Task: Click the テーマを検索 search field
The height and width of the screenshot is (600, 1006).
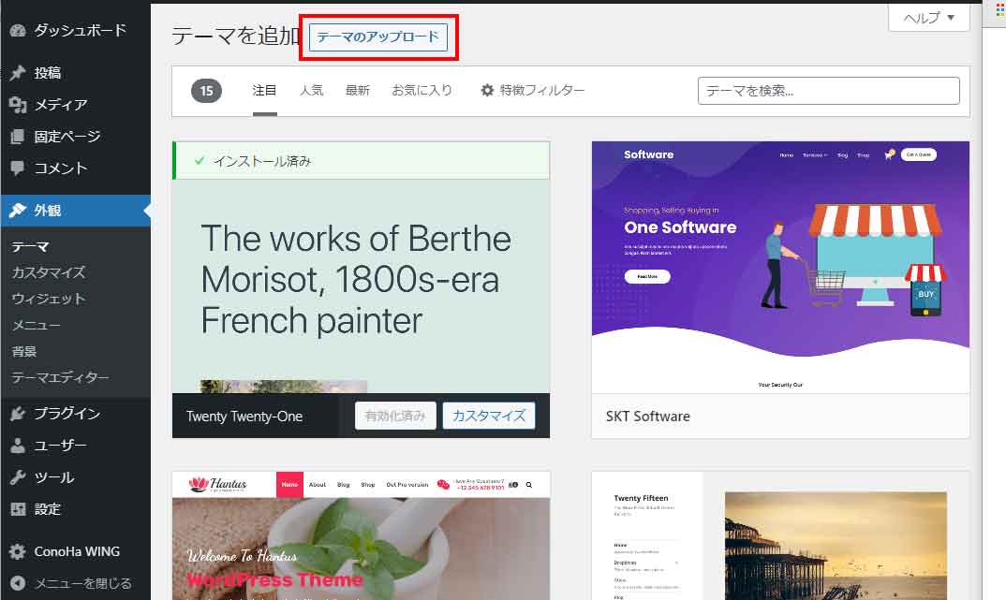Action: [x=828, y=91]
